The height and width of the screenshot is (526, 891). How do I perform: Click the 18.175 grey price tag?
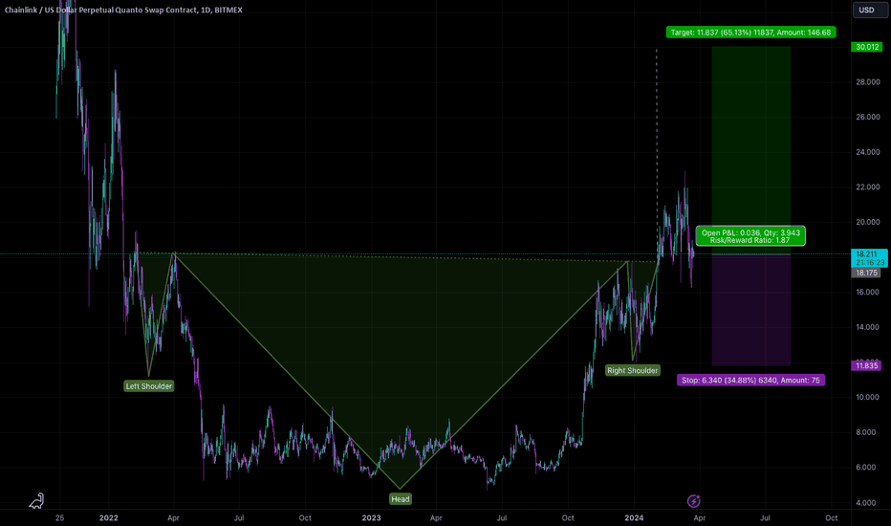867,273
